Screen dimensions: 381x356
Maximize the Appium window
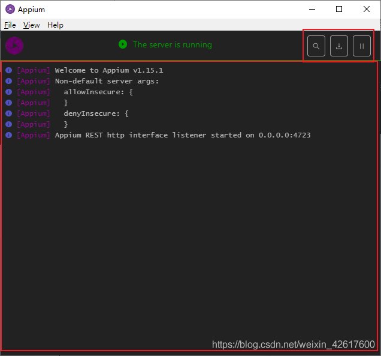339,9
